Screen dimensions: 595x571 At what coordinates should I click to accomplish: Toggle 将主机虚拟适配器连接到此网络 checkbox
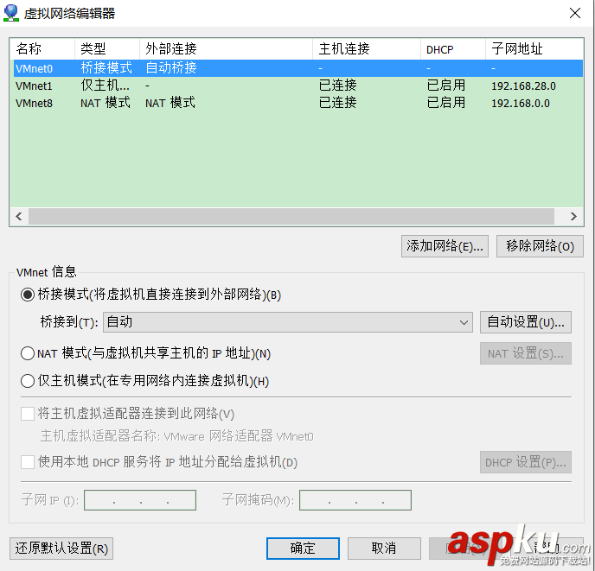click(x=28, y=413)
